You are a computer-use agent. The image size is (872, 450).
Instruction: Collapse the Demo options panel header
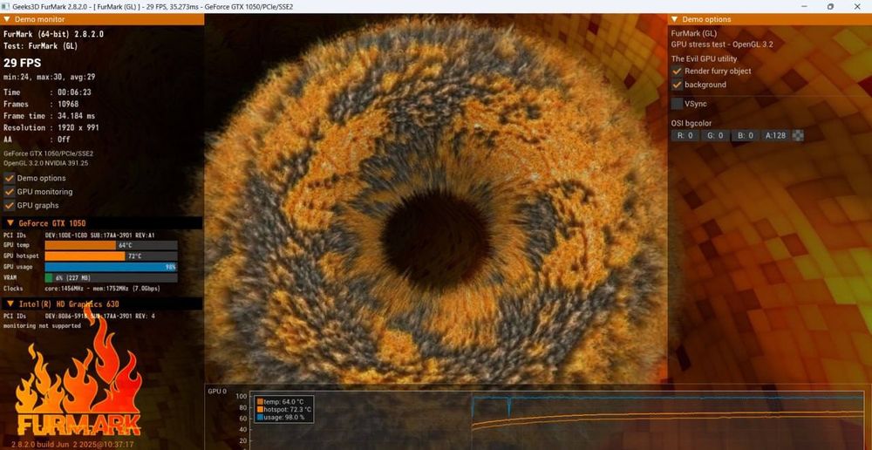tap(770, 19)
